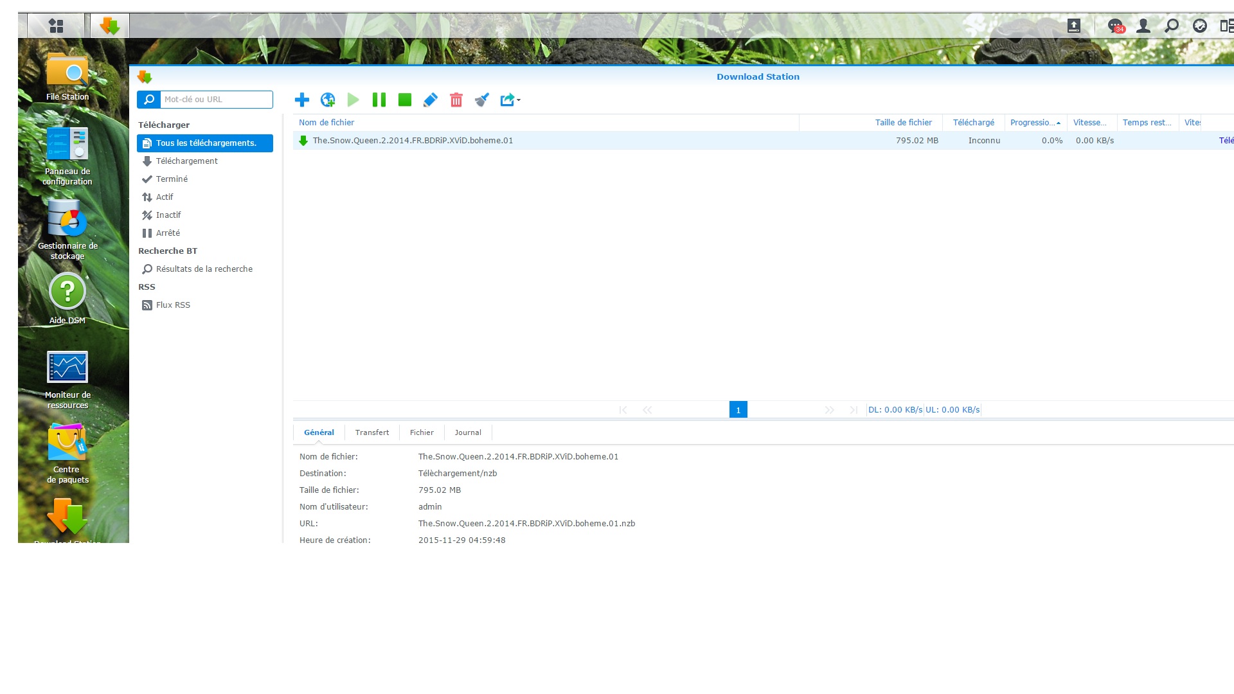Click the keyword or URL search field
This screenshot has width=1234, height=694.
[216, 100]
